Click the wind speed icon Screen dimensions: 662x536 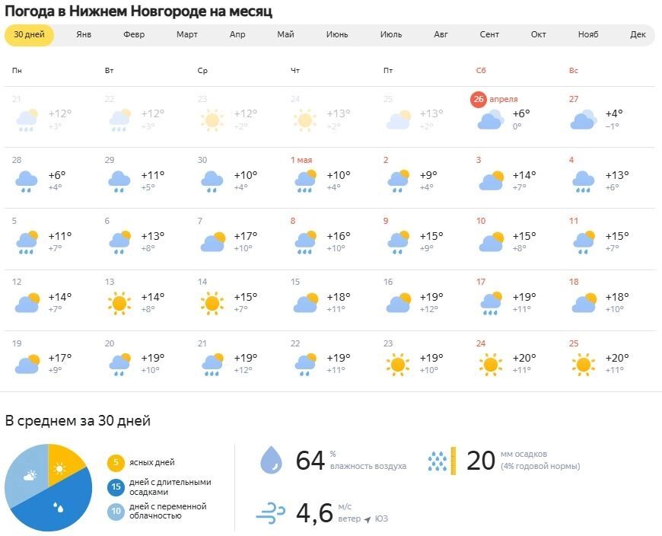(271, 513)
